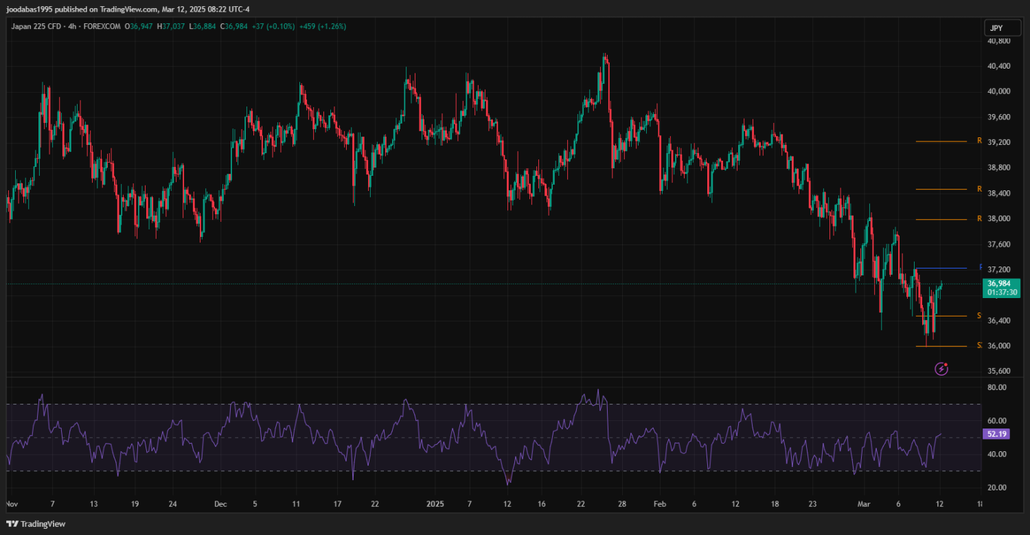The width and height of the screenshot is (1030, 535).
Task: Click the 2025 label on time axis
Action: pos(436,503)
